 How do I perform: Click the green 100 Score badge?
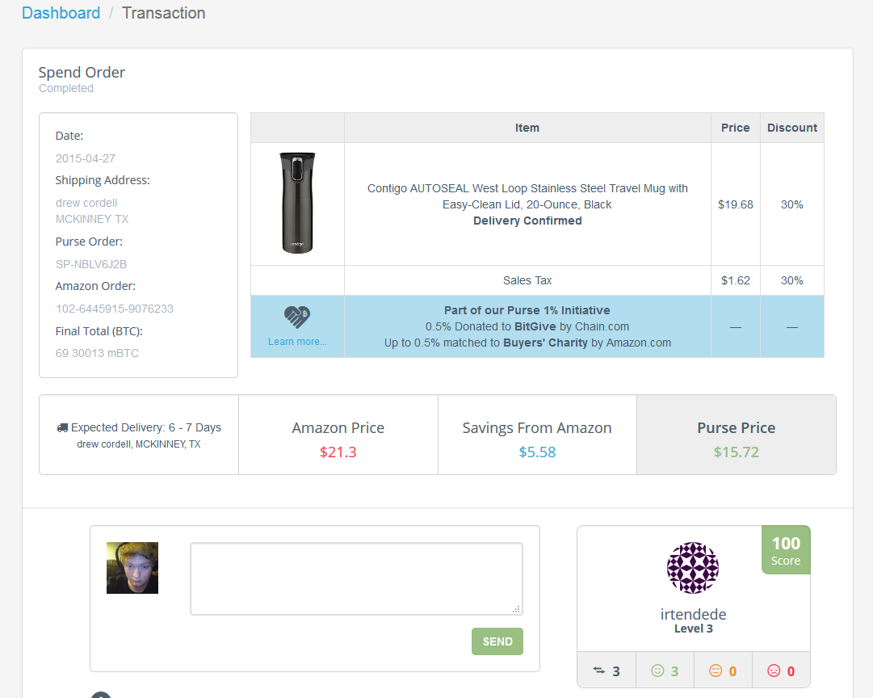pyautogui.click(x=785, y=550)
